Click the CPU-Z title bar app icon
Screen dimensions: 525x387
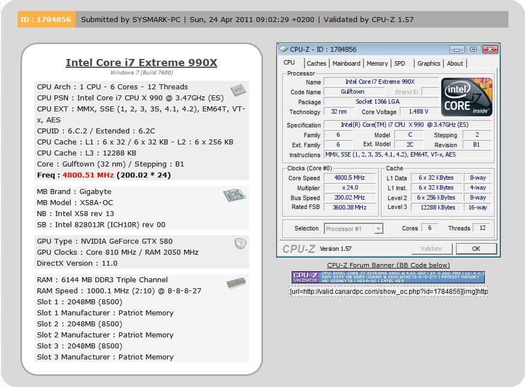pyautogui.click(x=283, y=49)
